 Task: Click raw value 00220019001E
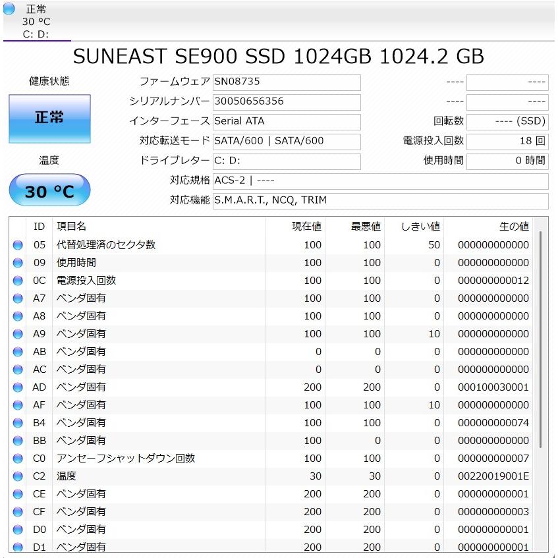pos(493,476)
